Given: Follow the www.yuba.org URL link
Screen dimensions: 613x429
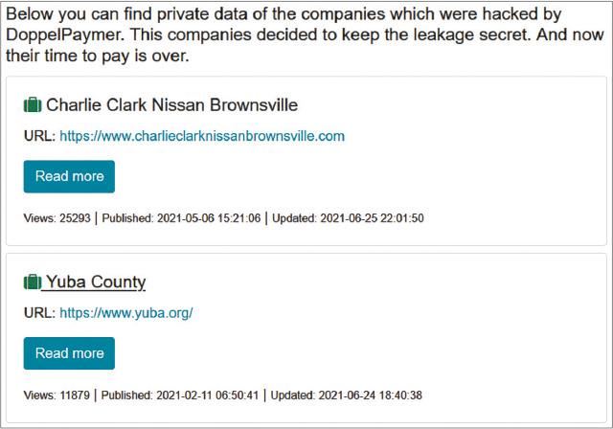Looking at the screenshot, I should pyautogui.click(x=126, y=312).
